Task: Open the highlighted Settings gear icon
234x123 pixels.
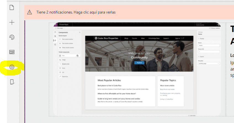Action: pyautogui.click(x=12, y=67)
